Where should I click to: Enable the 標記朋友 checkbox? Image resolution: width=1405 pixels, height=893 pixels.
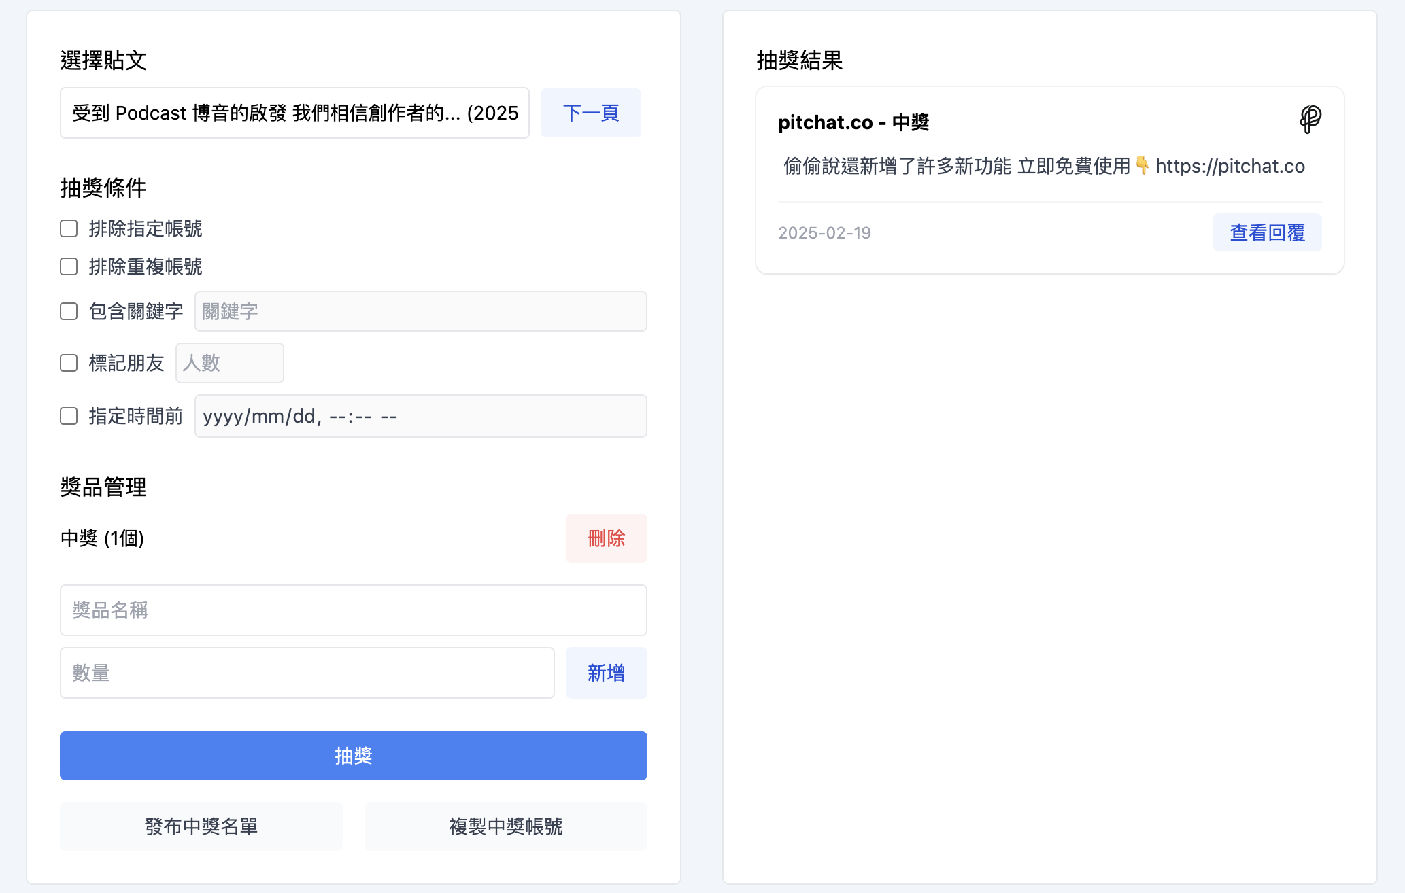pyautogui.click(x=69, y=363)
